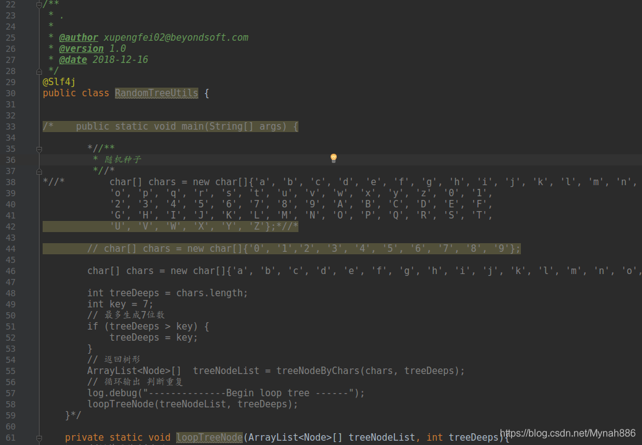
Task: Click the @author Javadoc tag
Action: [x=78, y=38]
